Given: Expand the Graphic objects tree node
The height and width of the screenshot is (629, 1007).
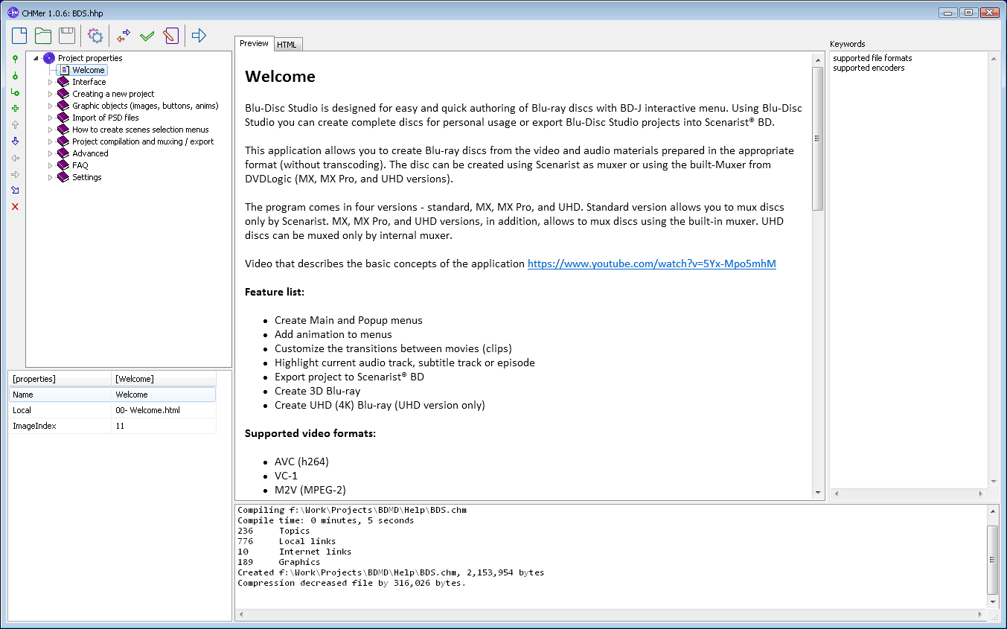Looking at the screenshot, I should tap(51, 106).
